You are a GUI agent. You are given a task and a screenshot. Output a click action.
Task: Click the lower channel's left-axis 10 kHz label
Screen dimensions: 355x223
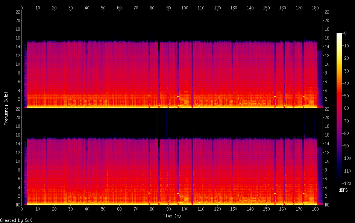click(17, 161)
